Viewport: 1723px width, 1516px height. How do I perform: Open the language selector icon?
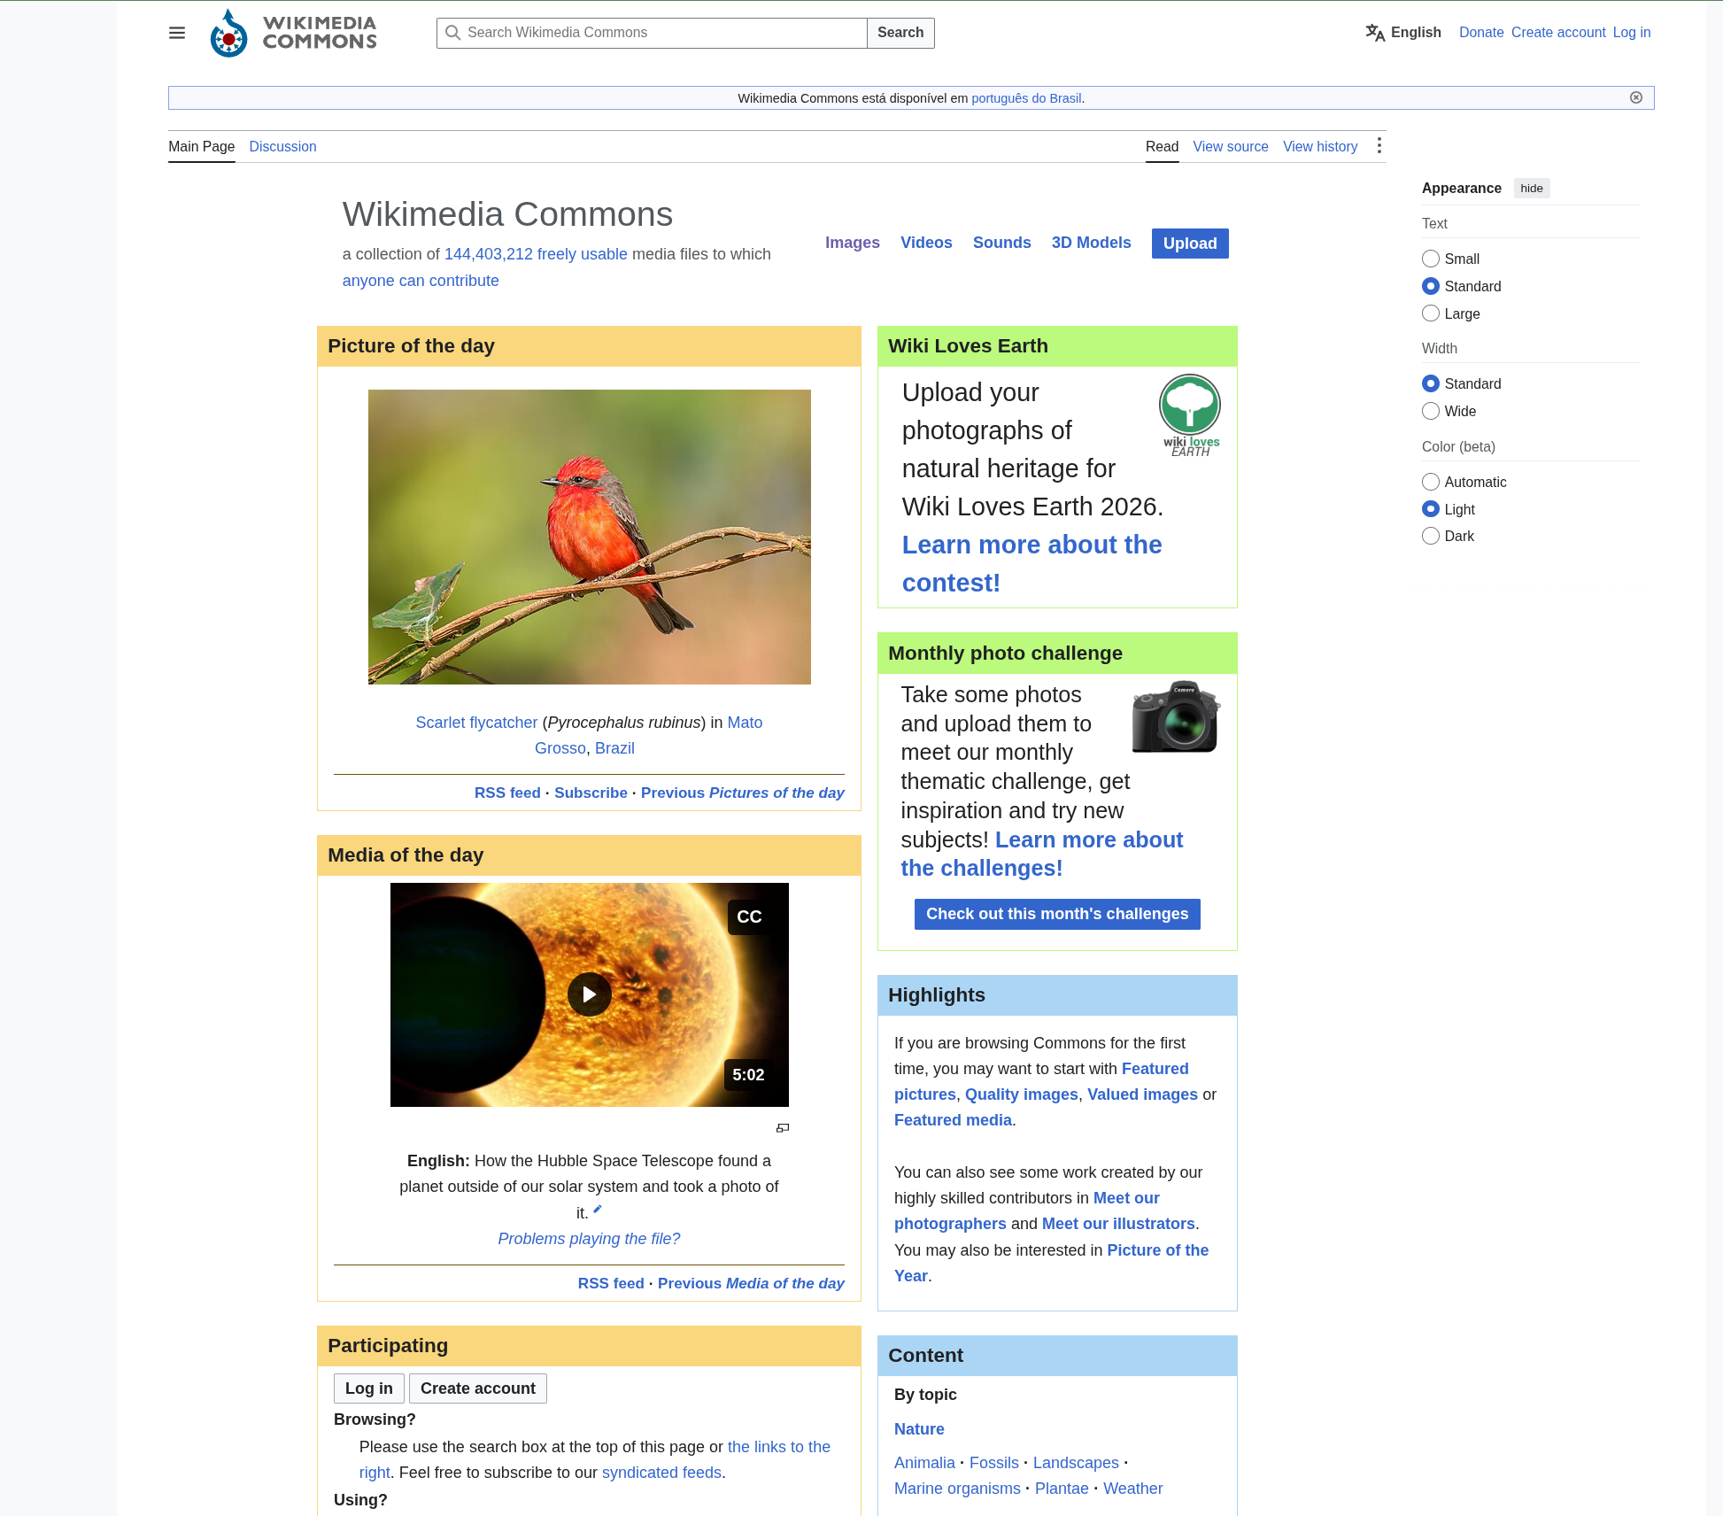1375,33
